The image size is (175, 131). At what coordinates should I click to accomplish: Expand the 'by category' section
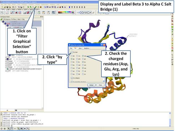[71, 79]
